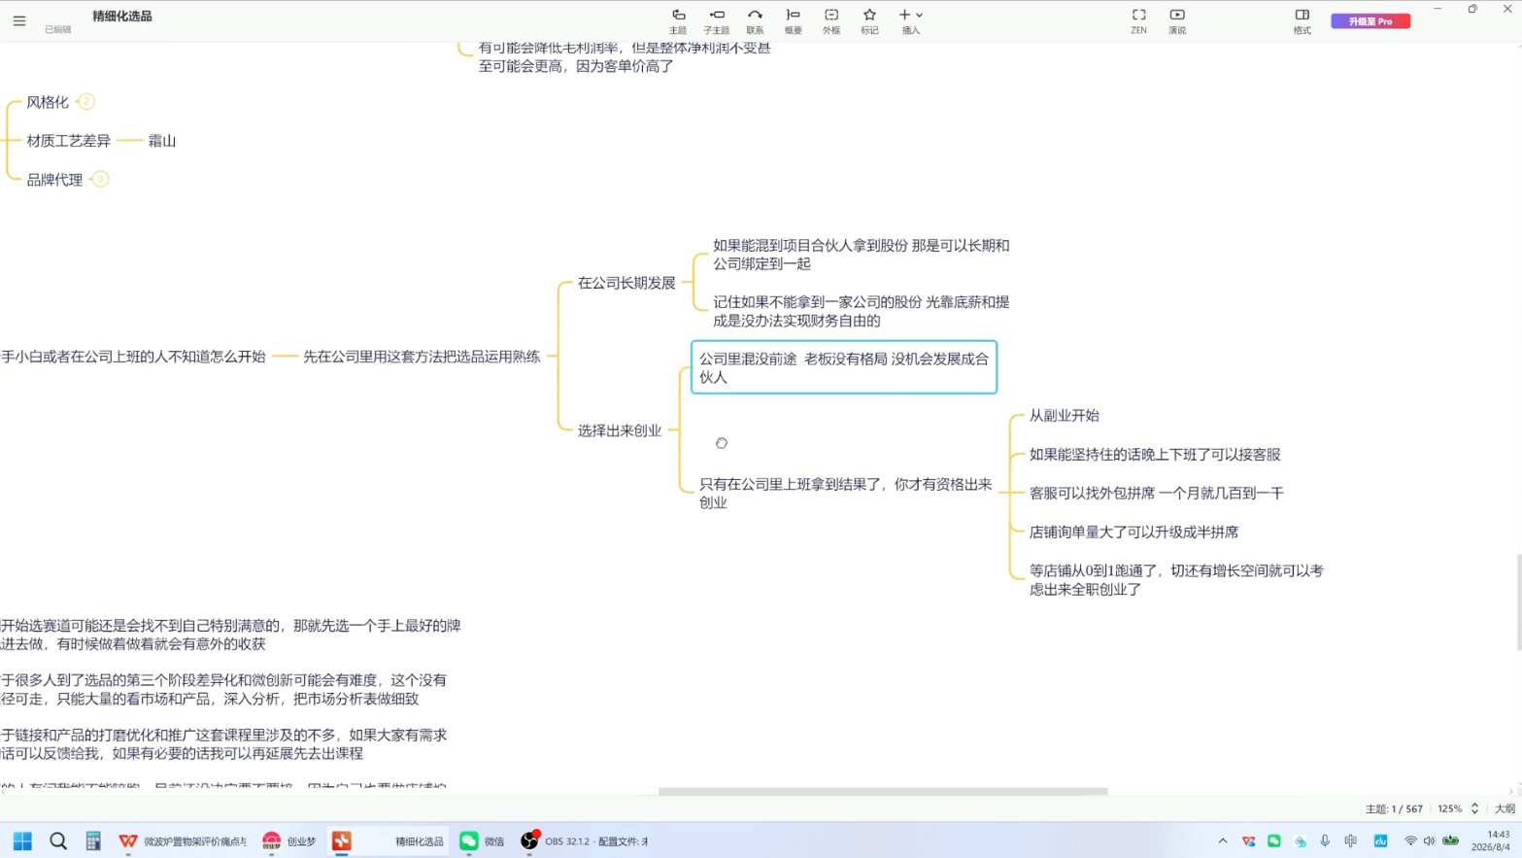The height and width of the screenshot is (858, 1522).
Task: Click the topic count 主题: 1 / 567
Action: click(1394, 808)
